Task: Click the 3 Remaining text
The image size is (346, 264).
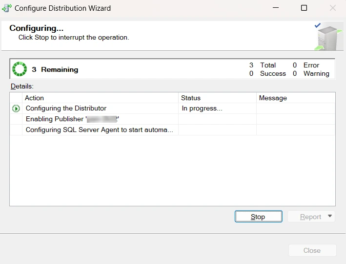Action: click(55, 69)
